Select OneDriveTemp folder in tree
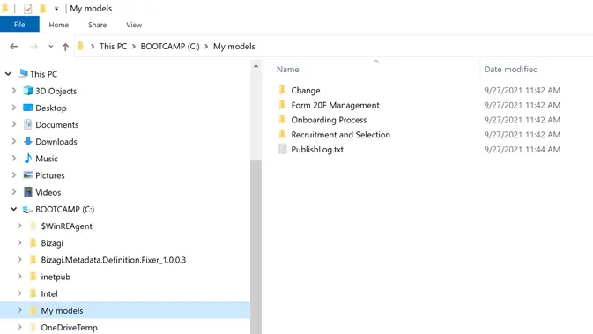Screen dimensions: 593x334 point(70,328)
